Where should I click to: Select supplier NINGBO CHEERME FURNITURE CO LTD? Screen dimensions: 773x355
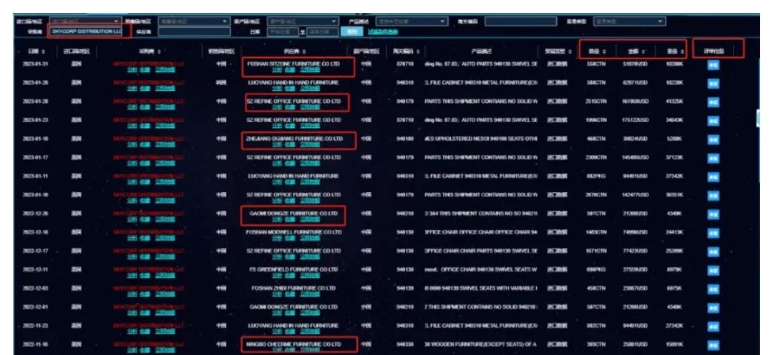coord(293,345)
